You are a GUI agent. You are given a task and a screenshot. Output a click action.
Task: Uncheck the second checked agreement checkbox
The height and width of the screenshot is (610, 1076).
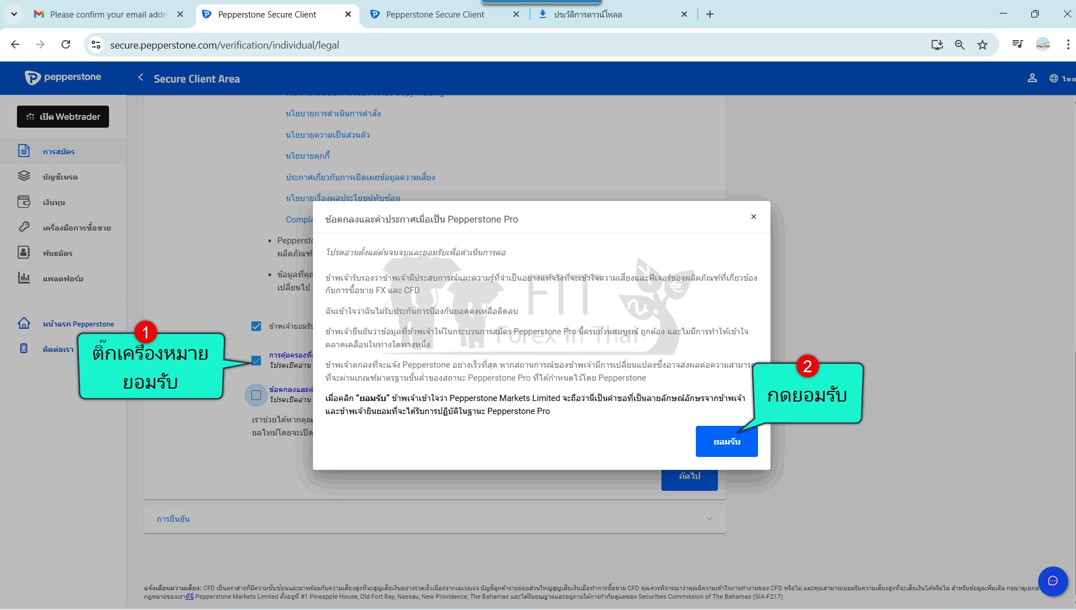click(x=256, y=360)
